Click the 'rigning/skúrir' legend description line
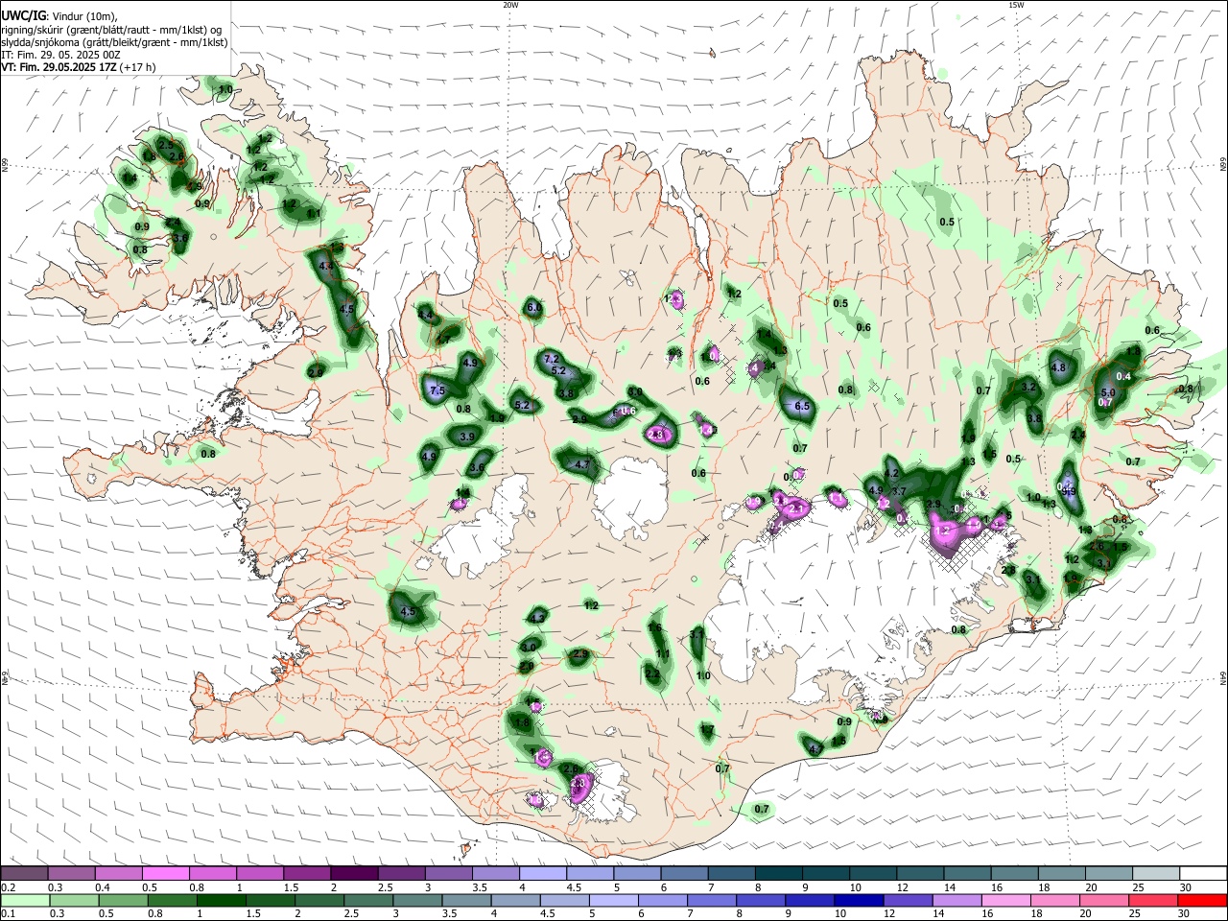Viewport: 1228px width, 921px height. [x=110, y=30]
